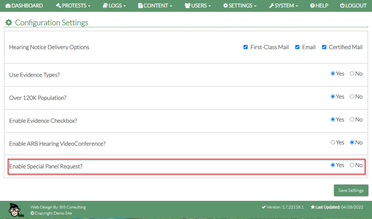This screenshot has width=372, height=219.
Task: Uncheck the First-Class Mail checkbox
Action: click(x=246, y=47)
